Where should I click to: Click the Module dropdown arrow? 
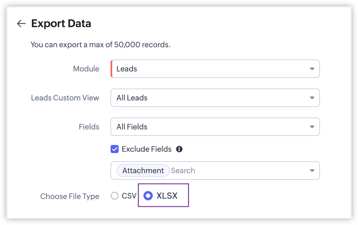tap(312, 69)
